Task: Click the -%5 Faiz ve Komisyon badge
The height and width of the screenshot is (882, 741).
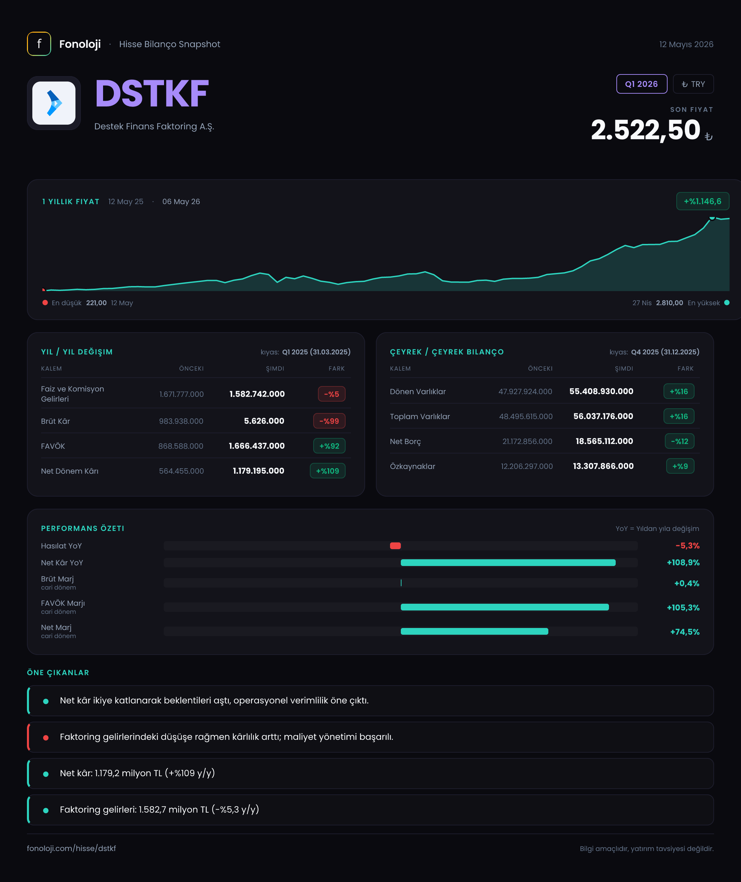Action: (x=331, y=394)
